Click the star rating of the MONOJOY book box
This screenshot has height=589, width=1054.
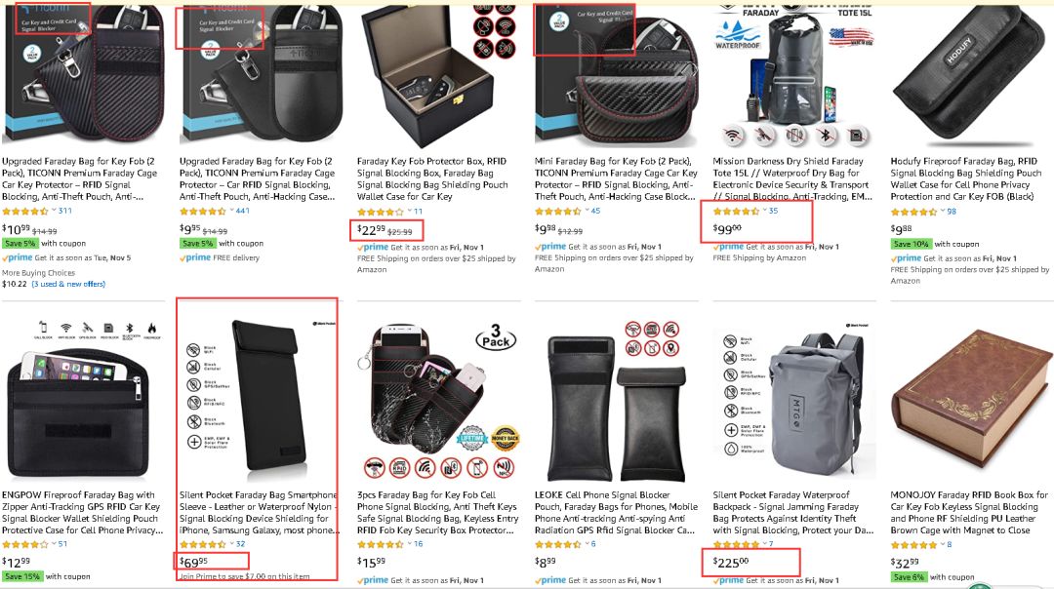point(913,545)
